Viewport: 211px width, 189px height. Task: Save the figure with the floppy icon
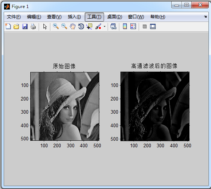[x=25, y=26]
